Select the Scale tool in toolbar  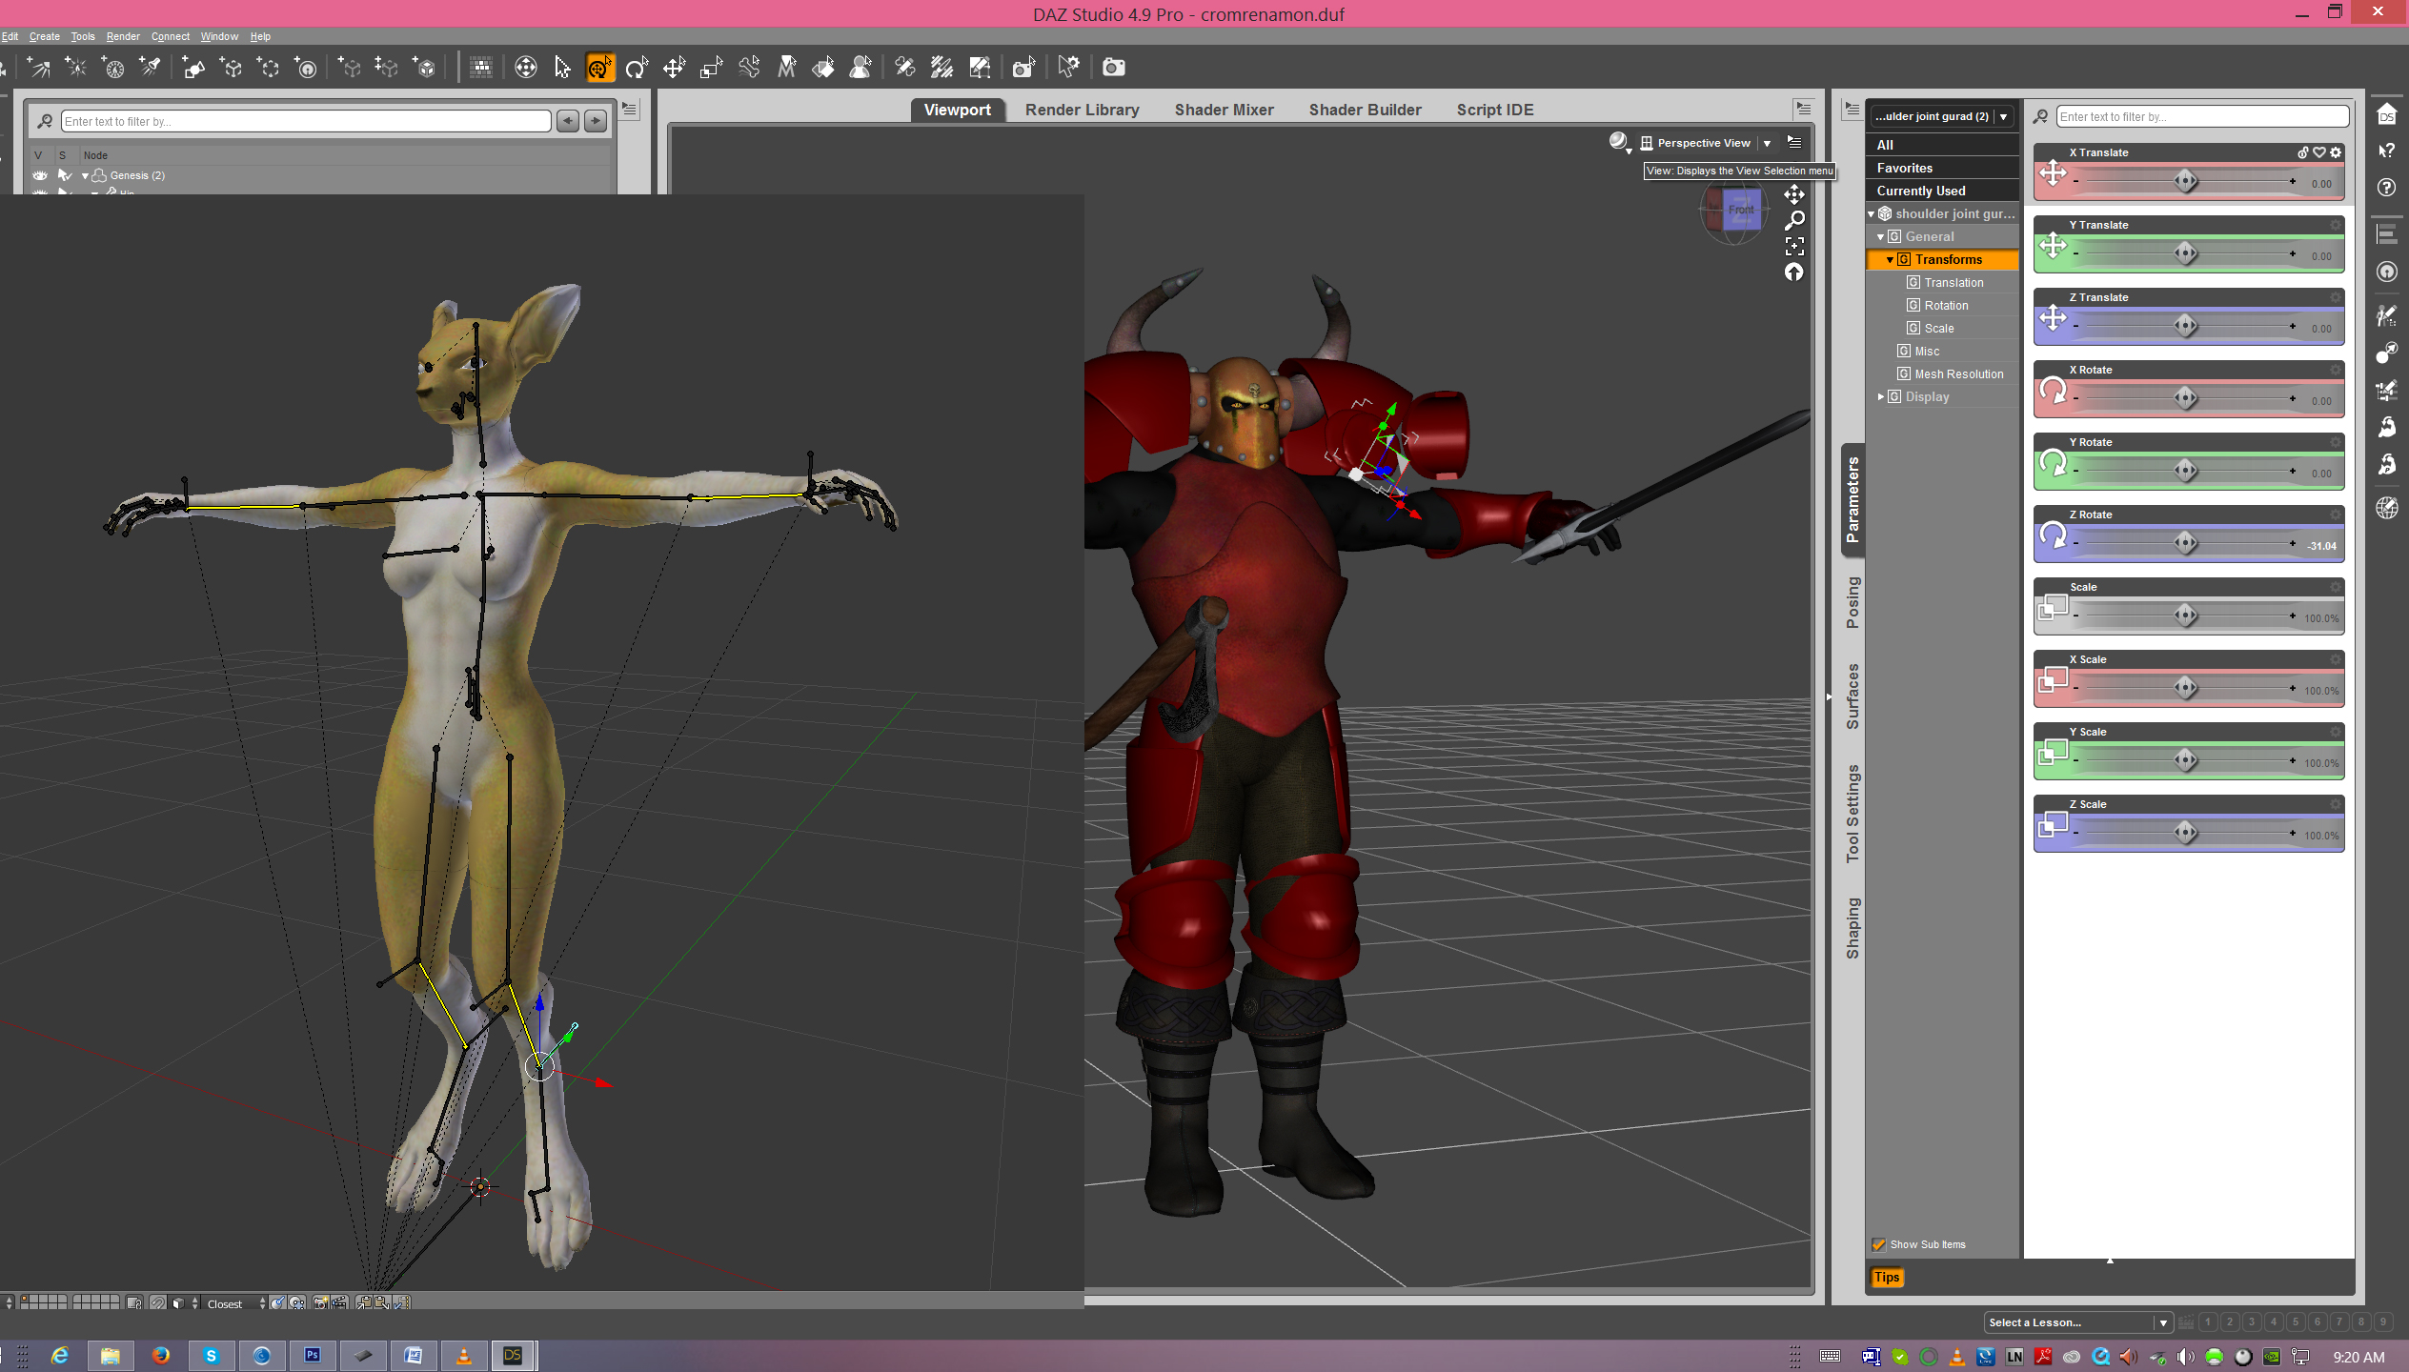click(x=711, y=68)
